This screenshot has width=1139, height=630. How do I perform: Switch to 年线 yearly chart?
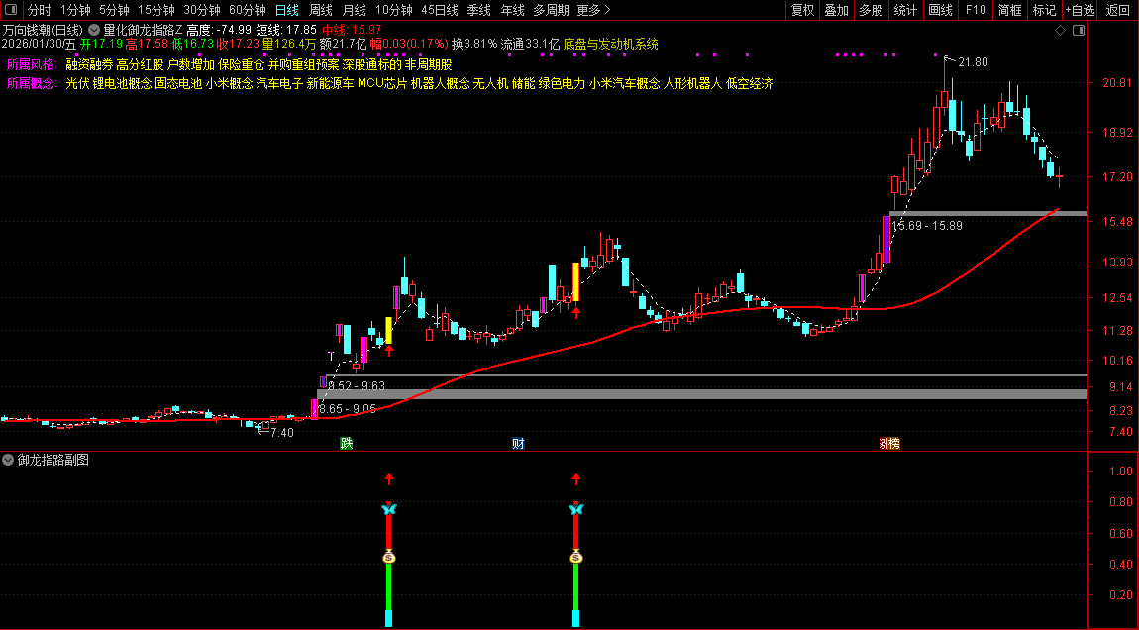pyautogui.click(x=512, y=10)
